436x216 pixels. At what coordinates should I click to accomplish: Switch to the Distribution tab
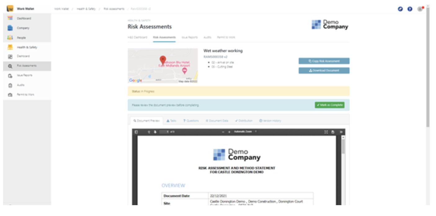244,121
